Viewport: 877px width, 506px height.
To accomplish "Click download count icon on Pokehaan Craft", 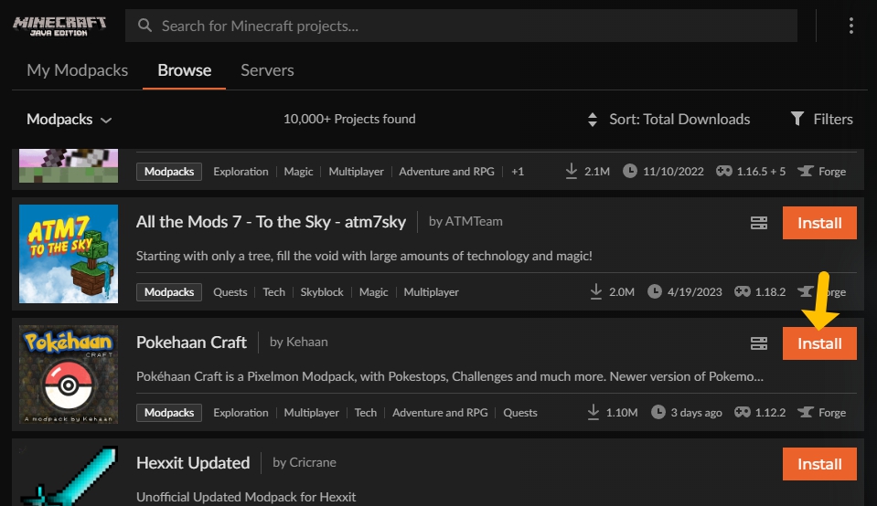I will (595, 413).
